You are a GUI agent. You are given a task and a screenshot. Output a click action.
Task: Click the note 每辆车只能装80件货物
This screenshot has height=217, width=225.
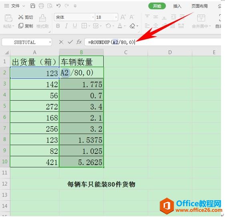point(101,184)
